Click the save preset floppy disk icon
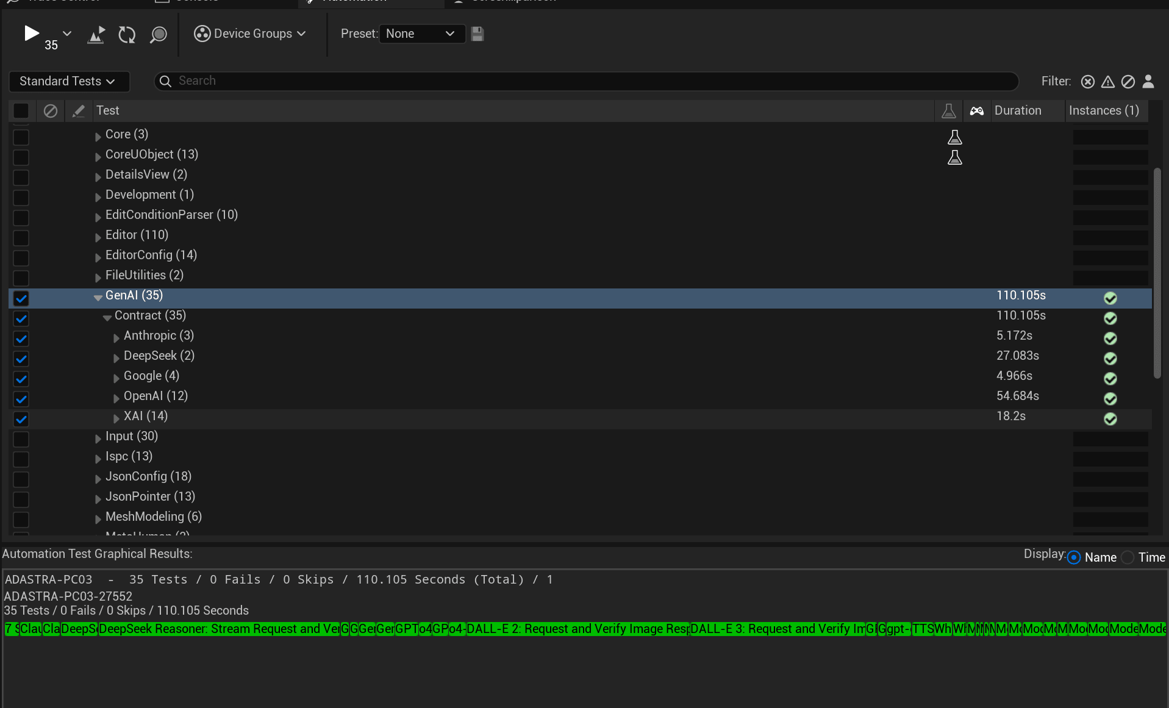The width and height of the screenshot is (1169, 708). click(x=477, y=34)
